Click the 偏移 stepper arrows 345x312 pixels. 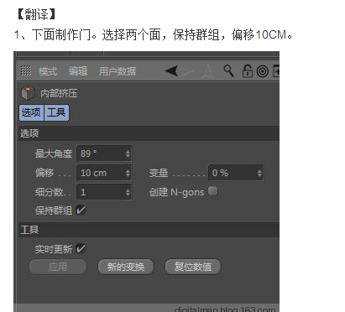point(128,173)
